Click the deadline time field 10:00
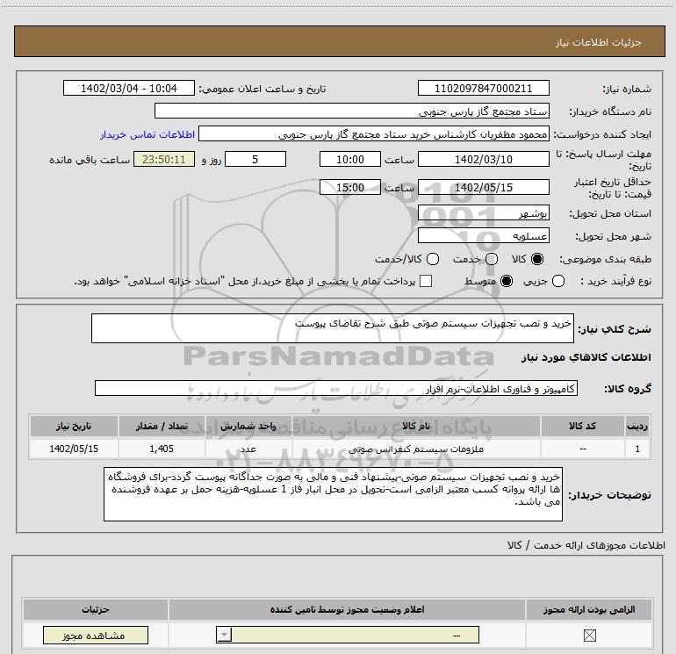The width and height of the screenshot is (676, 654). (x=350, y=159)
